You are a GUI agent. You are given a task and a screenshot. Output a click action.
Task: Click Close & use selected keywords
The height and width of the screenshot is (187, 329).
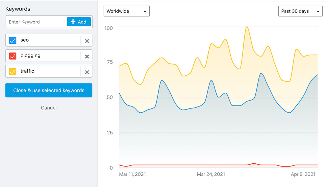point(49,90)
